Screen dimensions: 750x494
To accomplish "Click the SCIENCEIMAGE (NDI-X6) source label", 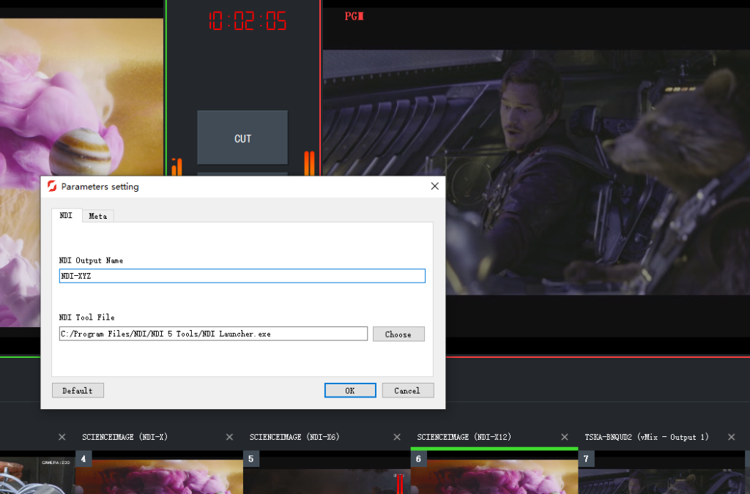I will [x=294, y=437].
